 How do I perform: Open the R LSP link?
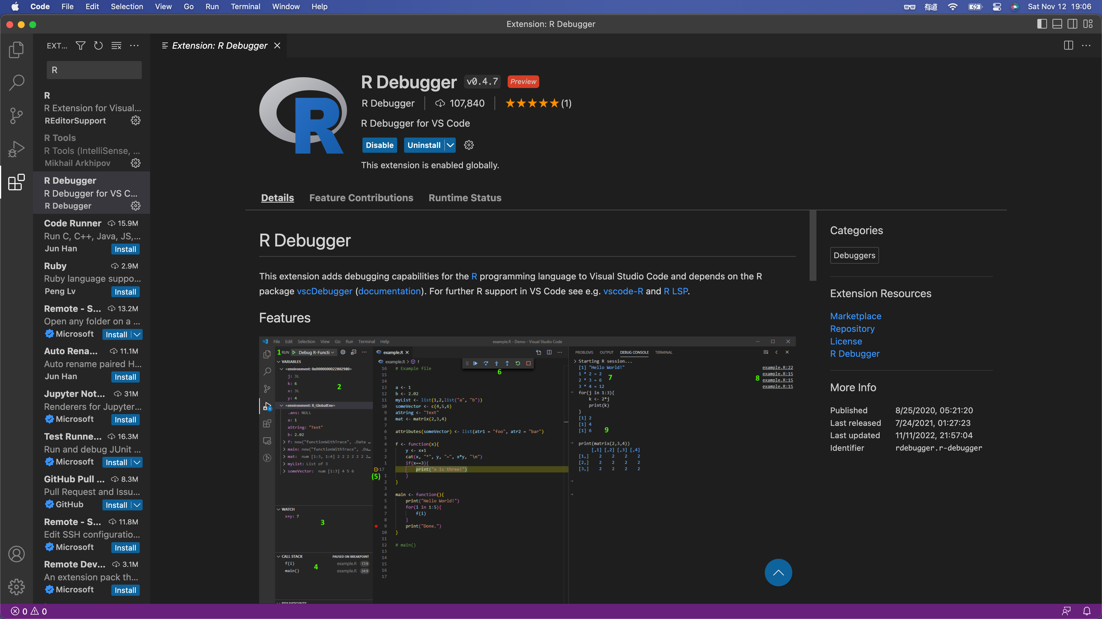pyautogui.click(x=676, y=291)
